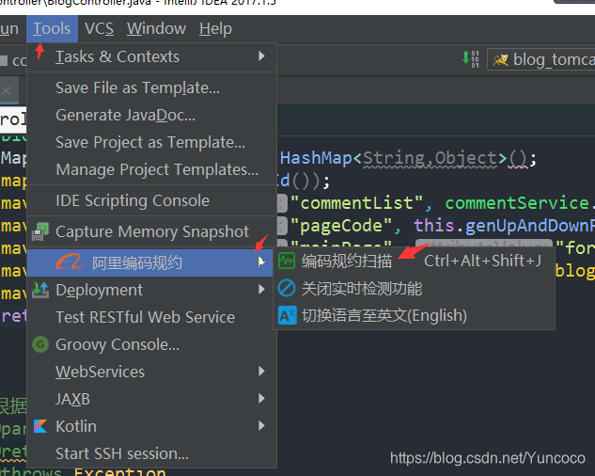
Task: Expand 阿里编码规约 submenu arrow
Action: pyautogui.click(x=261, y=262)
